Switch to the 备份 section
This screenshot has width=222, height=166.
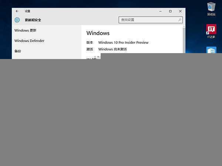click(x=18, y=51)
